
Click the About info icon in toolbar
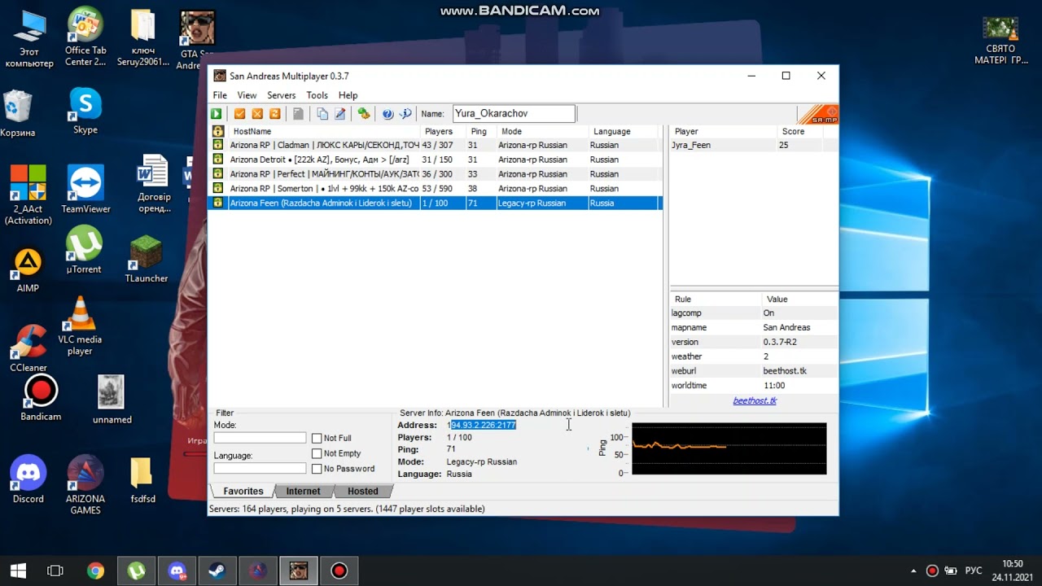pos(405,114)
